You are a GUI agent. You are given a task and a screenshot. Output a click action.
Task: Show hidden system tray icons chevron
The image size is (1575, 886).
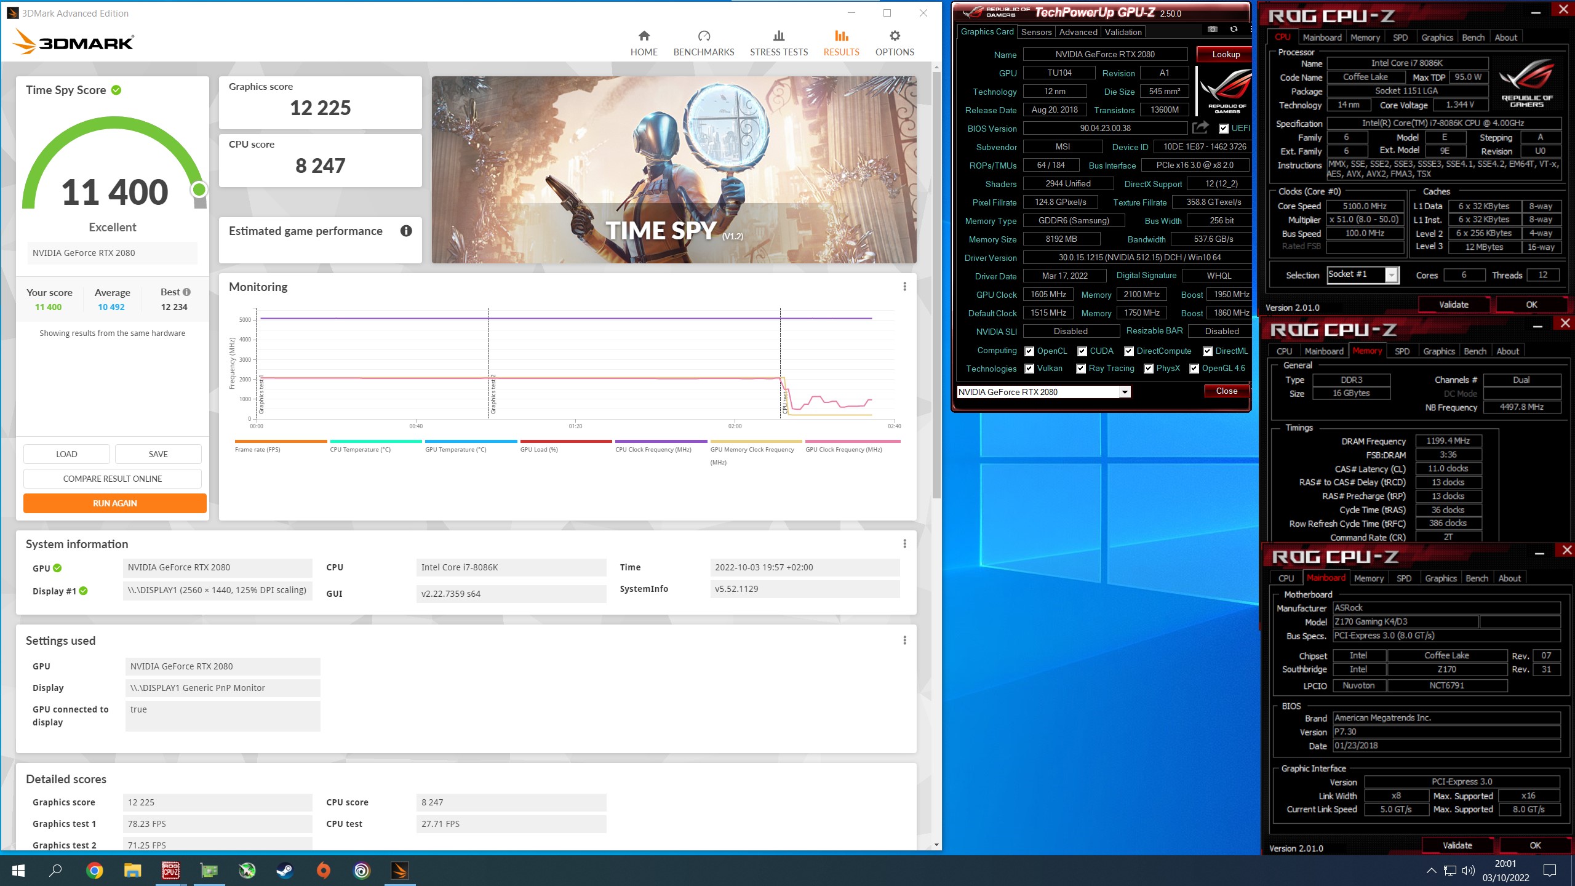1431,871
